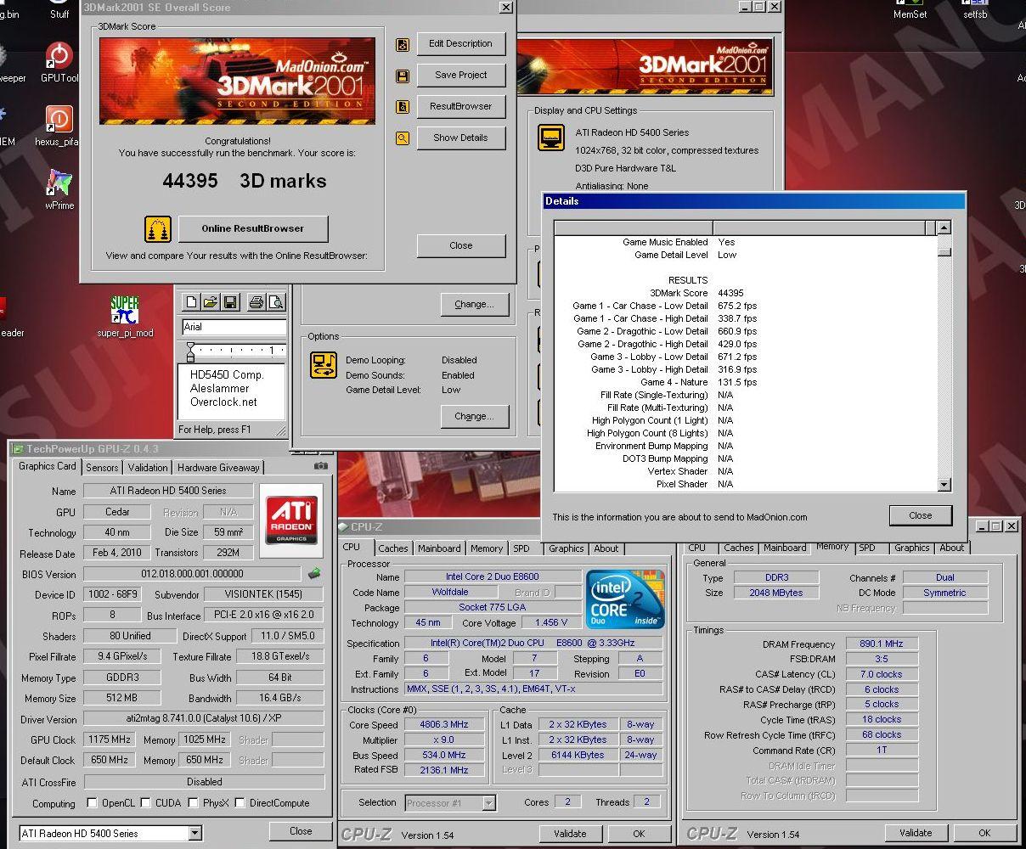Click the Change button inside Options group
The height and width of the screenshot is (849, 1026).
pos(474,417)
